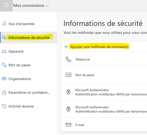
Task: Click the Appareils laptop icon
Action: point(4,52)
